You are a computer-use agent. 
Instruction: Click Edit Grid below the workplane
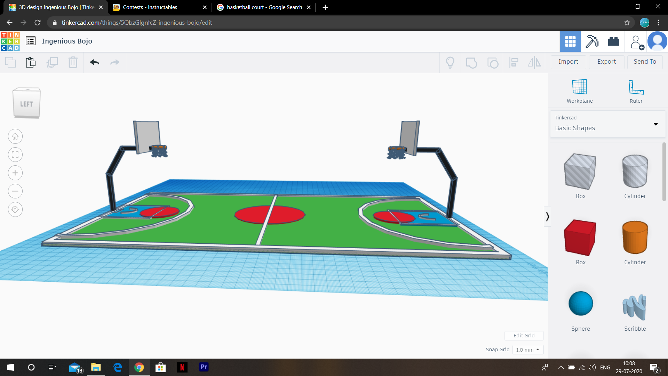pos(524,335)
